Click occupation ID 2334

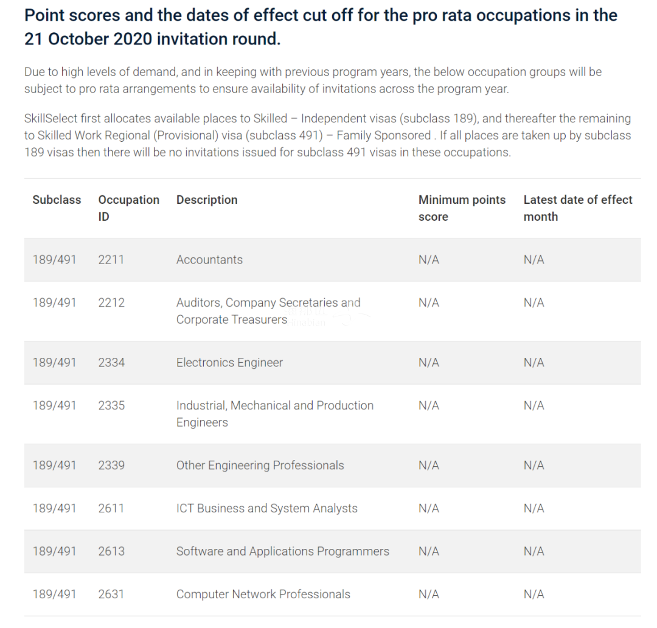tap(111, 363)
